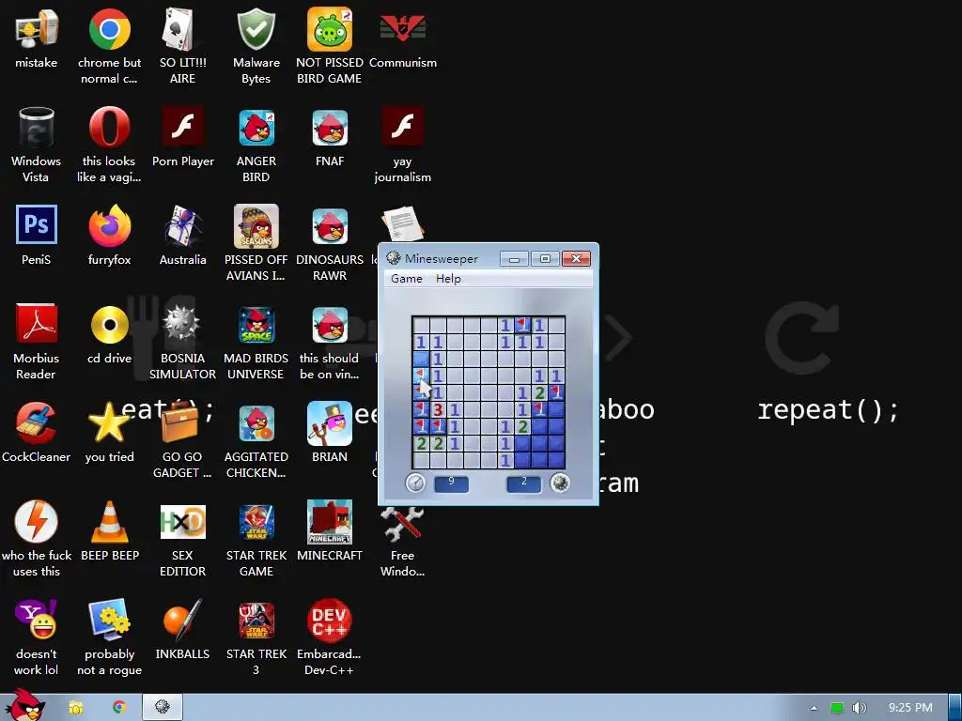Select the 'who the fuck uses this' lightning icon
962x721 pixels.
37,539
